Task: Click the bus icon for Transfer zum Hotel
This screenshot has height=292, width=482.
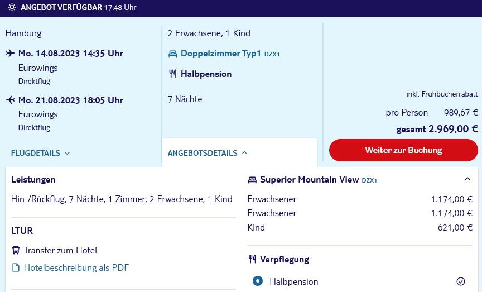Action: click(x=16, y=250)
